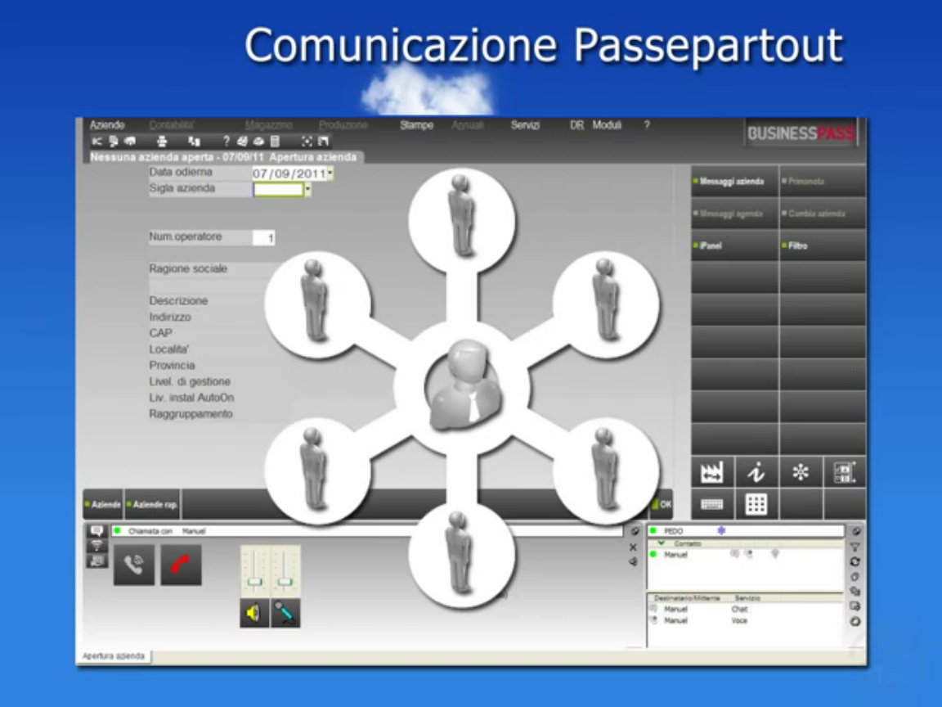942x707 pixels.
Task: Open the grid keypad icon
Action: [756, 504]
